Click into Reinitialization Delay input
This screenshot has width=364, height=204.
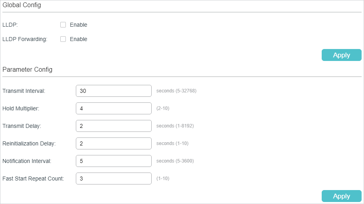[x=114, y=143]
